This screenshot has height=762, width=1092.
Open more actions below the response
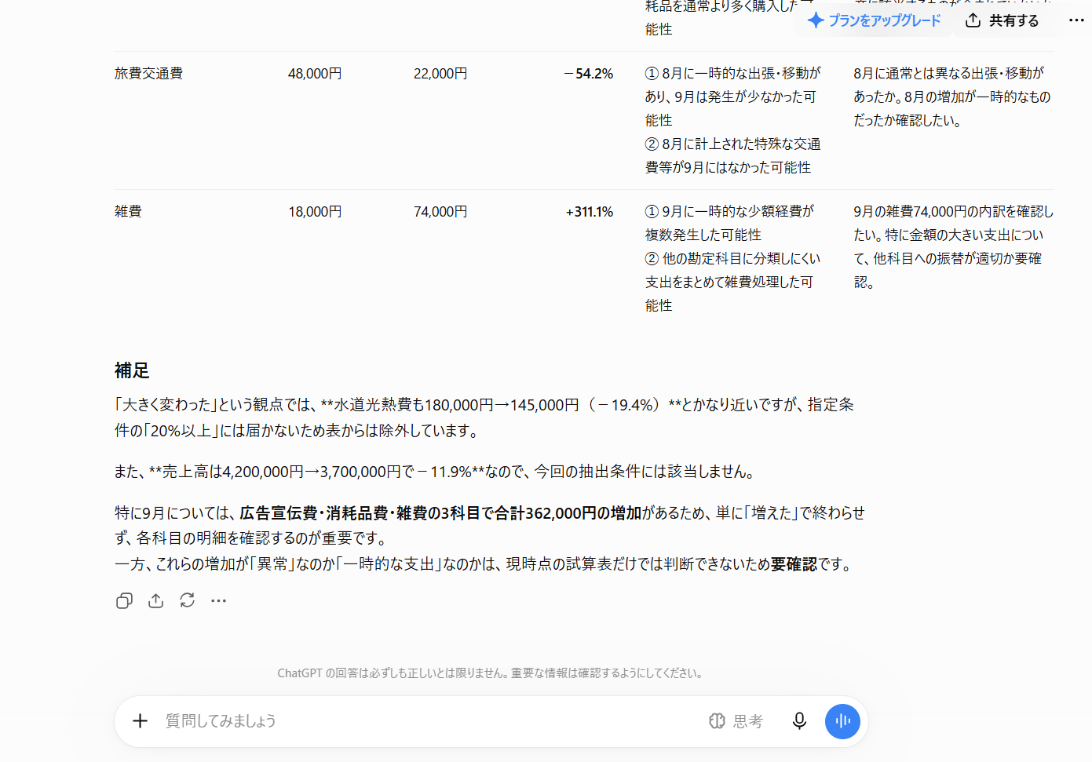[x=218, y=601]
